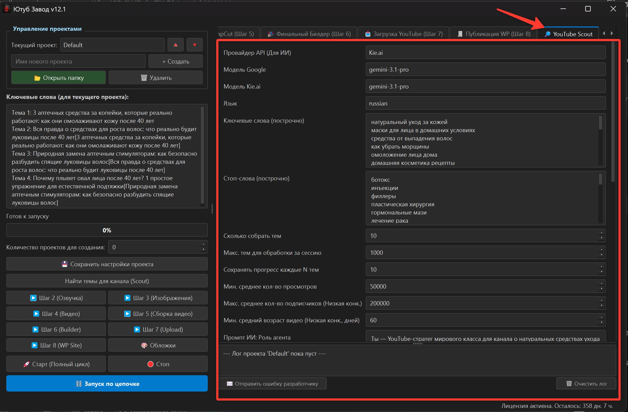
Task: Start Шаг 6 (Builder)
Action: (56, 329)
